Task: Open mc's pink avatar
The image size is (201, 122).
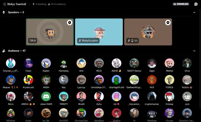Action: (116, 97)
